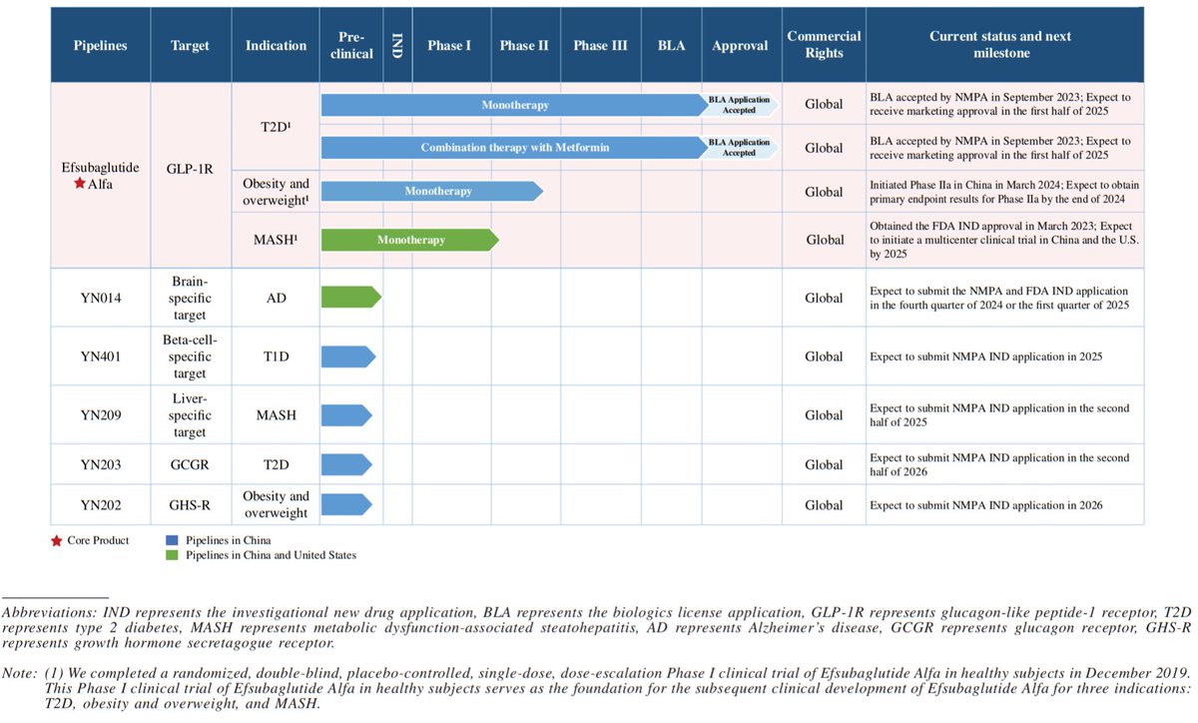
Task: Select the Target column header
Action: [192, 46]
